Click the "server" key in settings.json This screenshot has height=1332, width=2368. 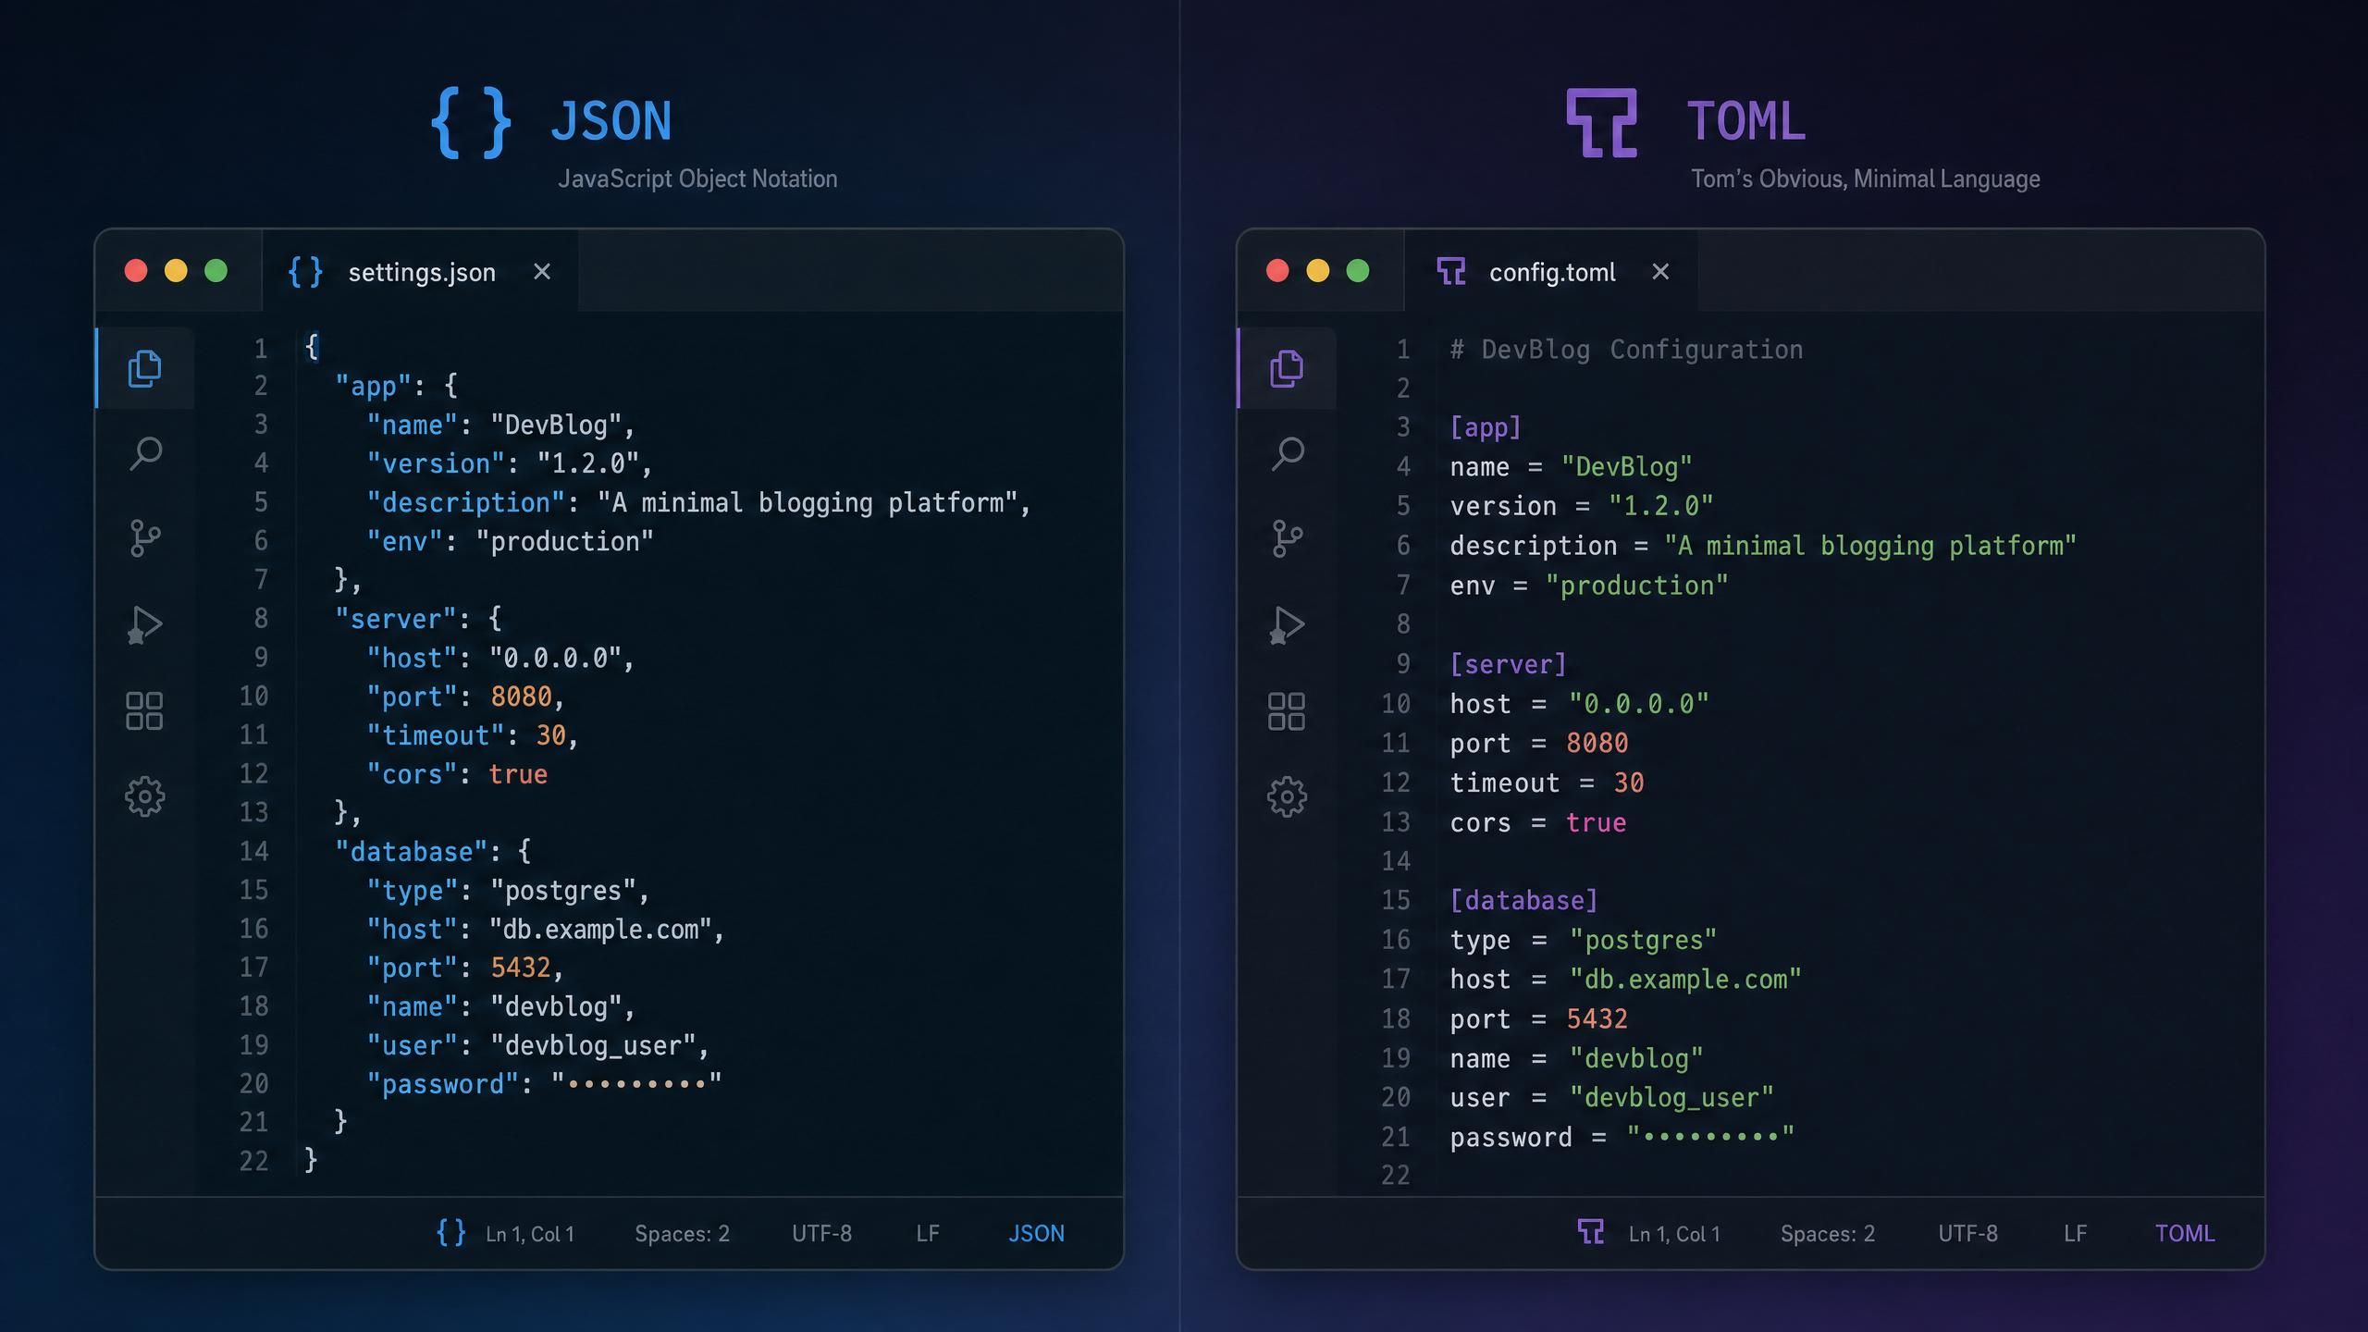click(396, 619)
